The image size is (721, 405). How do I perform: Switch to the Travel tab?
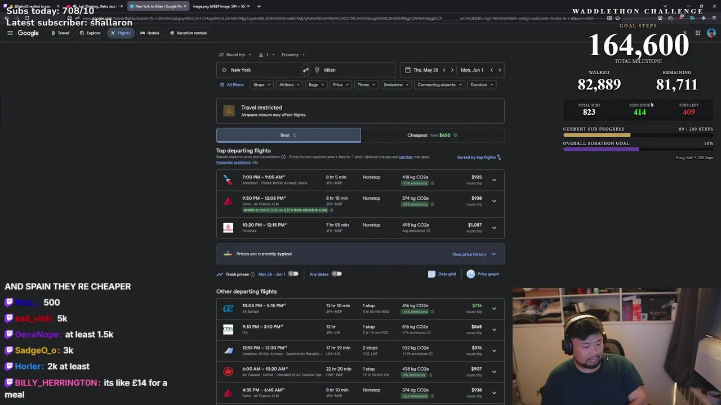coord(60,33)
